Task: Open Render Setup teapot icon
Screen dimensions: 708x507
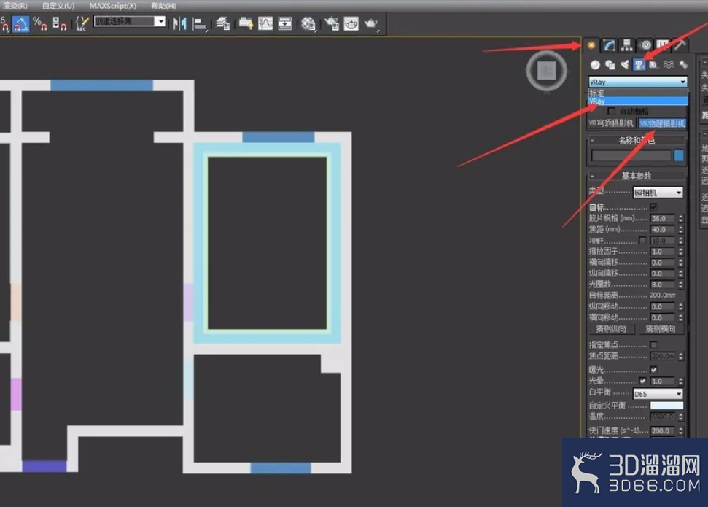Action: 332,23
